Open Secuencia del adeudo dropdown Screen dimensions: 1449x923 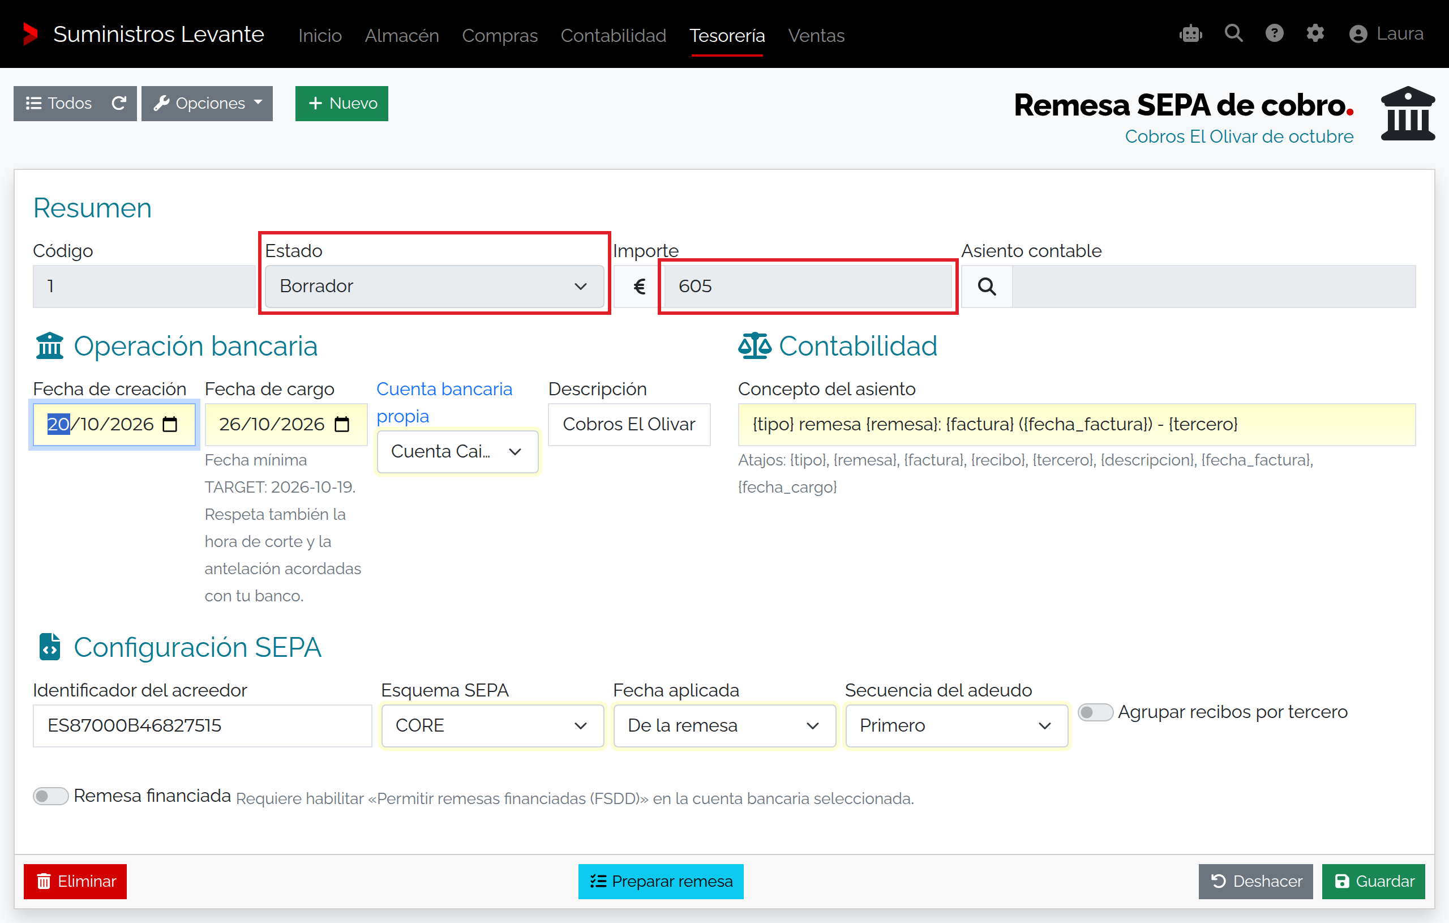tap(956, 725)
